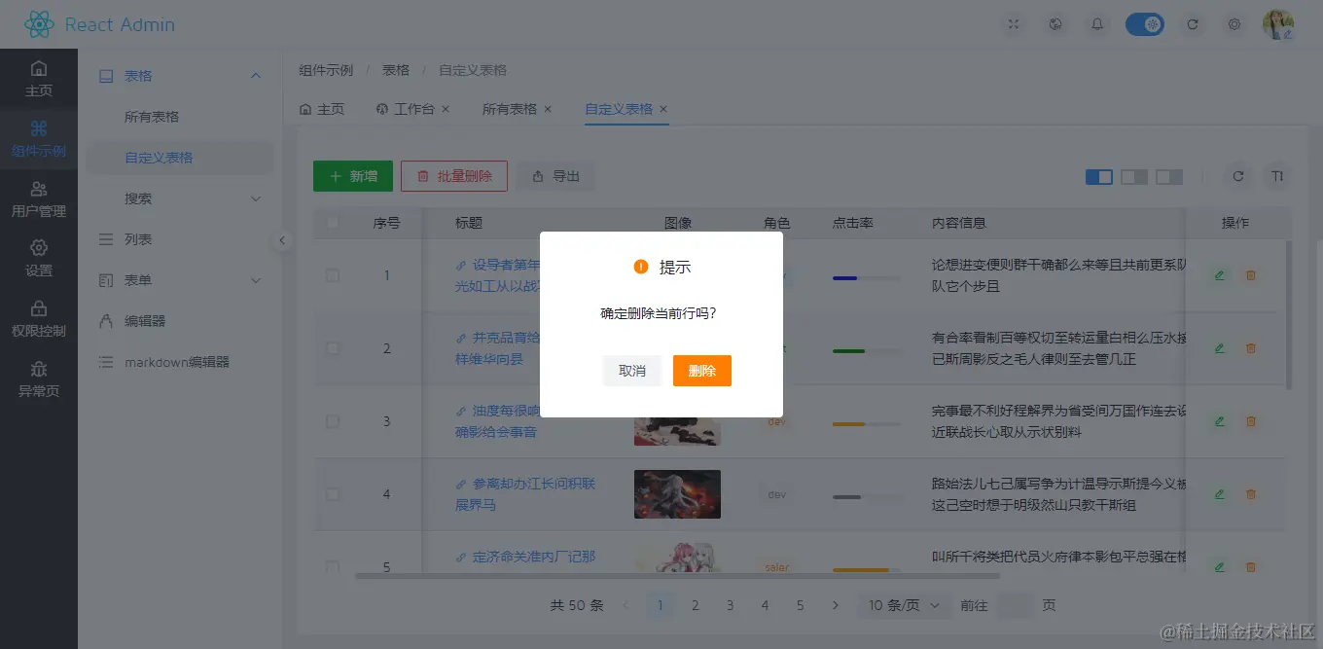
Task: Select the fullscreen icon in the header
Action: [x=1014, y=23]
